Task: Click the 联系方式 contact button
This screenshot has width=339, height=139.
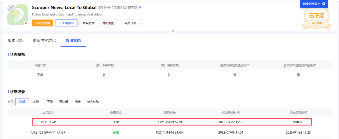Action: 89,23
